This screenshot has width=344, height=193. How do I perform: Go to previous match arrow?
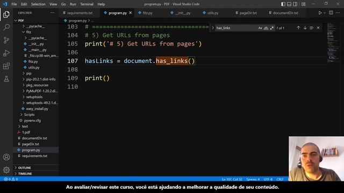tap(298, 28)
